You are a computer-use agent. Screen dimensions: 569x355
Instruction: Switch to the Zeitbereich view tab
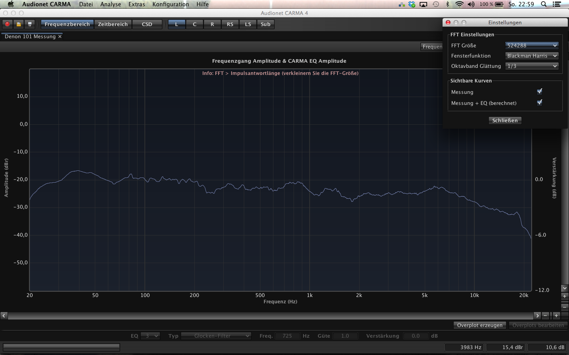click(x=113, y=24)
